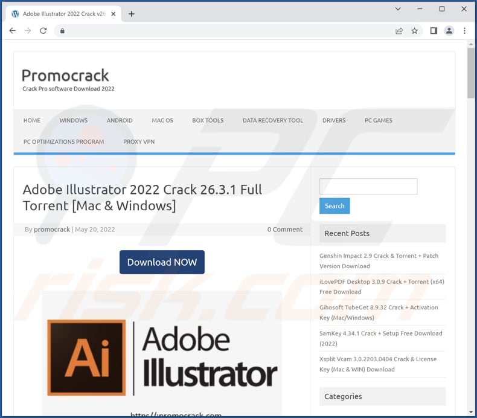Click the Recent Posts heading

pyautogui.click(x=347, y=234)
